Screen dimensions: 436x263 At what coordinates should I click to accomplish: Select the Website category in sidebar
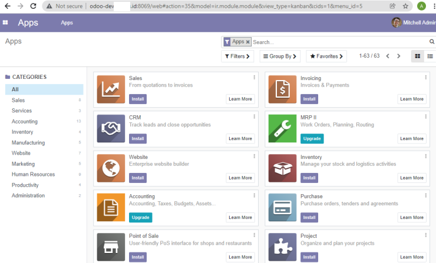(44, 153)
